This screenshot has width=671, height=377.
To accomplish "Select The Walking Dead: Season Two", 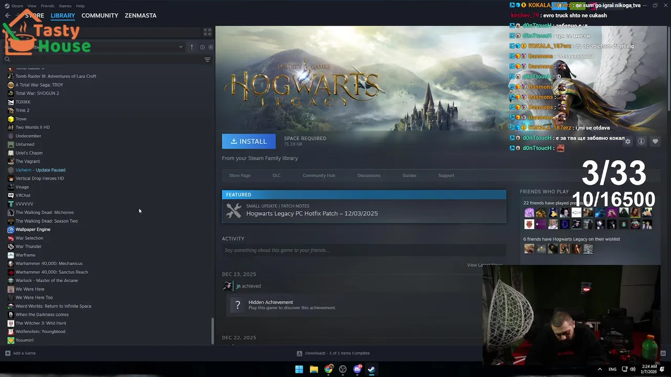I will (47, 221).
